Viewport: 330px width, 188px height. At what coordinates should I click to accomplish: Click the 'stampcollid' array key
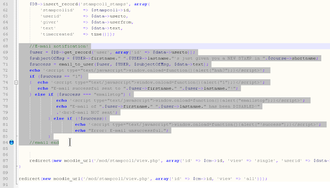click(x=57, y=10)
